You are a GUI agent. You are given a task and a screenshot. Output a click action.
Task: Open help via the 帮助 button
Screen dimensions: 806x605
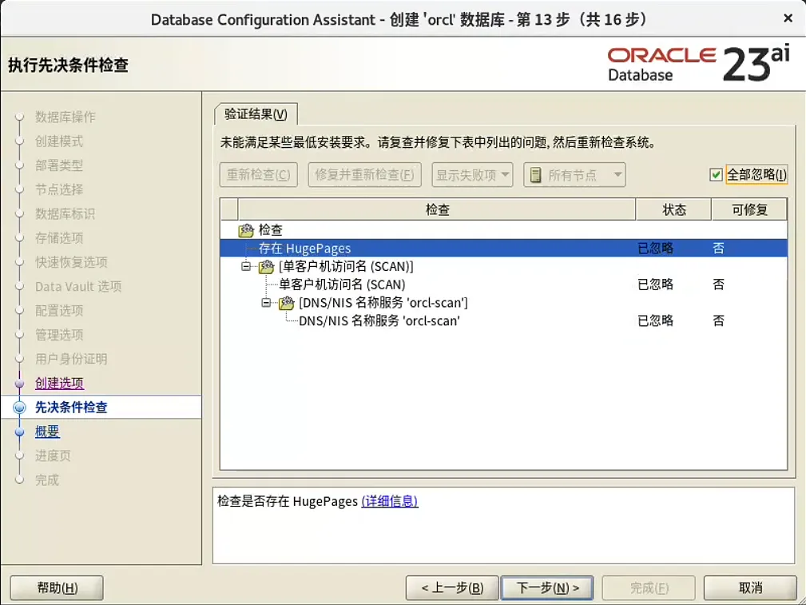(56, 587)
